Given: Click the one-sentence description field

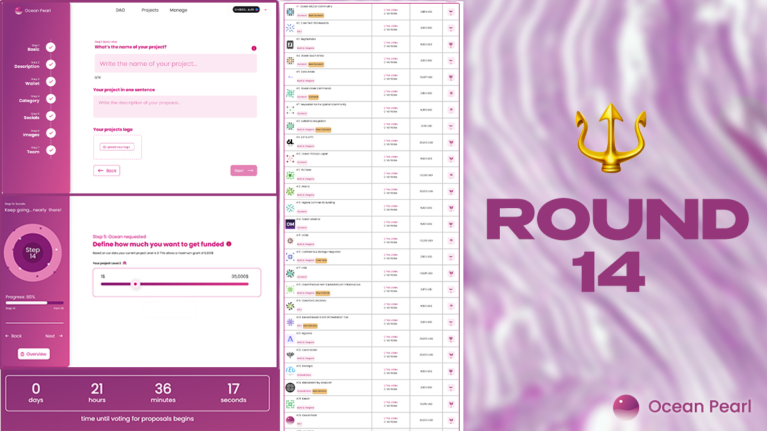Looking at the screenshot, I should pos(175,106).
